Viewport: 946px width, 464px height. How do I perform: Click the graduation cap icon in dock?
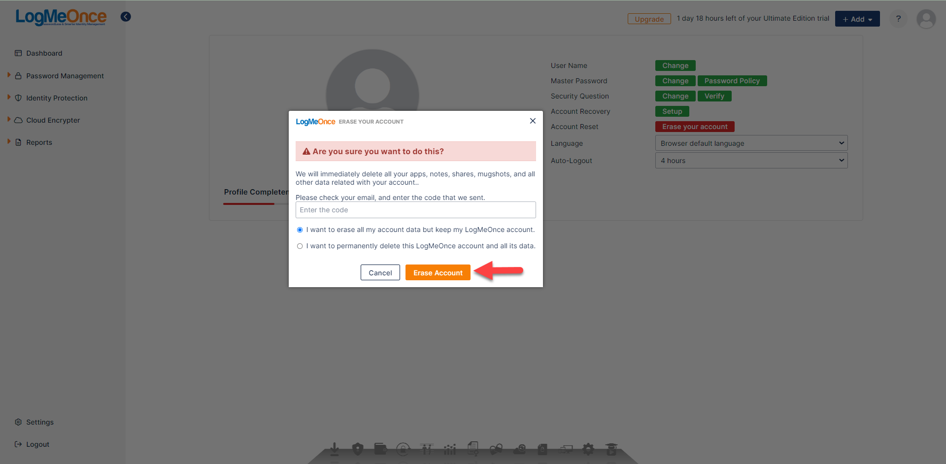pyautogui.click(x=611, y=449)
